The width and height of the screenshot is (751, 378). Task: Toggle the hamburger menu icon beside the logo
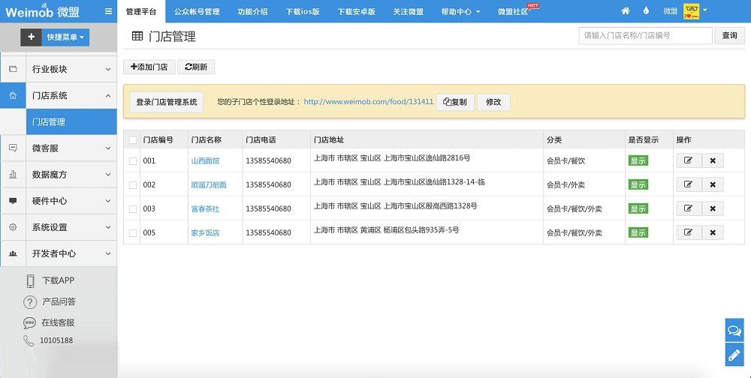pos(109,11)
